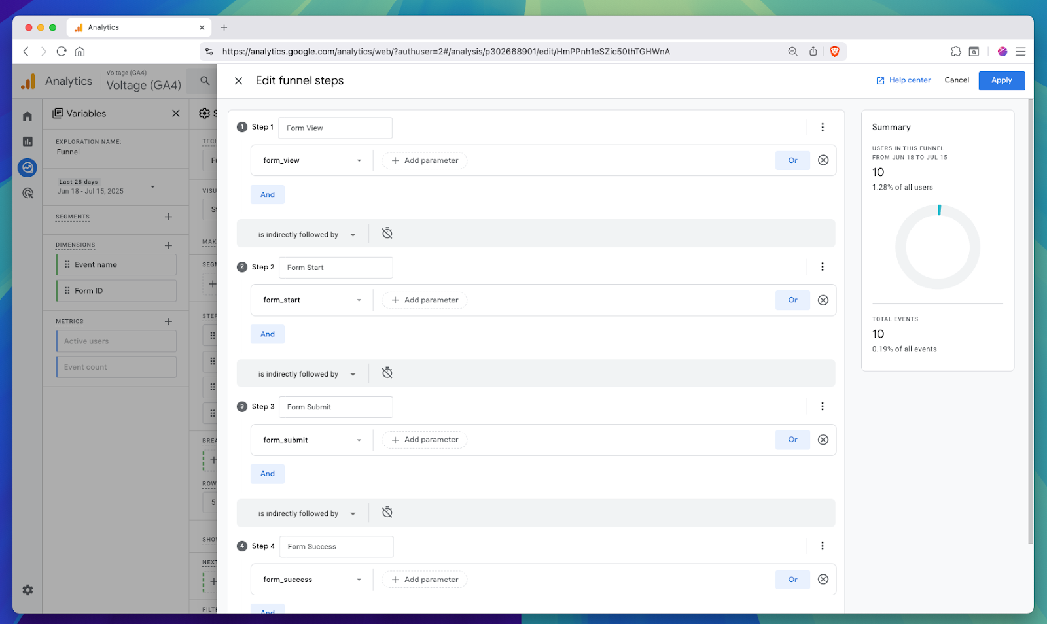This screenshot has height=624, width=1047.
Task: Open Step 1 three-dot options menu
Action: point(823,128)
